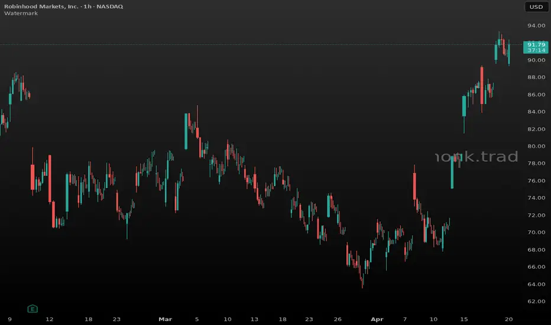Select date 7 on the time axis
551x325 pixels.
click(x=405, y=319)
